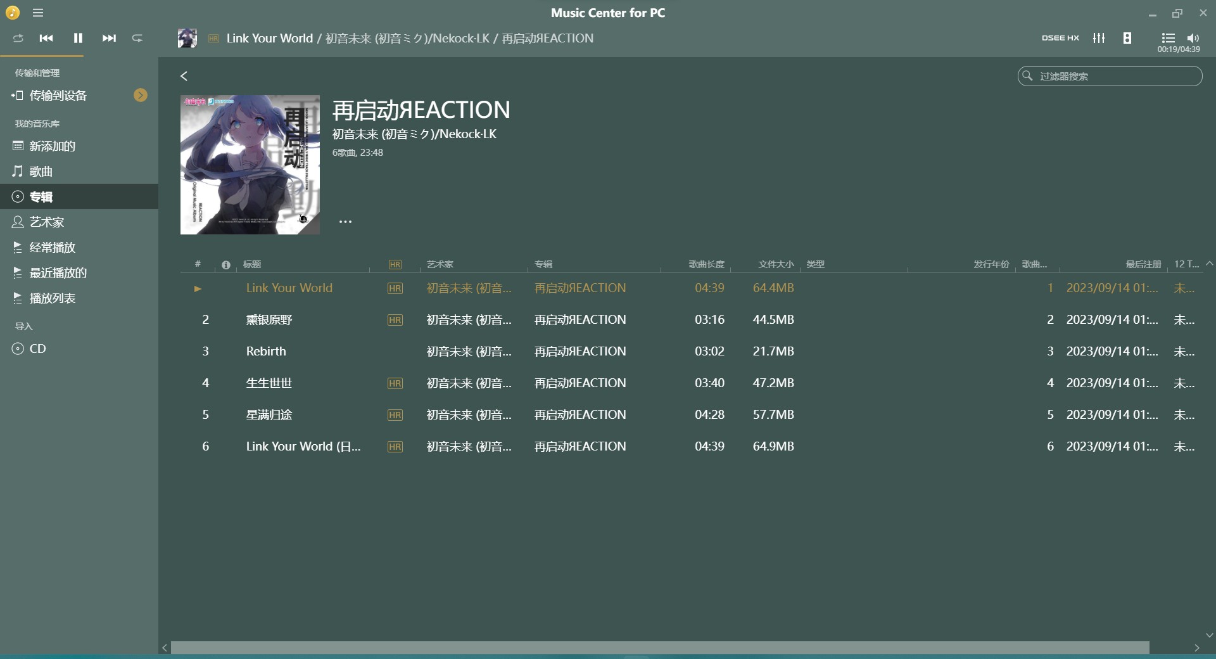Image resolution: width=1216 pixels, height=659 pixels.
Task: Open the volume control
Action: coord(1193,38)
